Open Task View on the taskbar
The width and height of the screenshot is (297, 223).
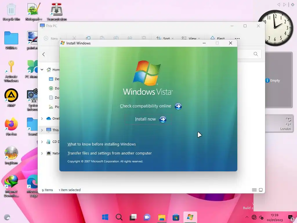point(133,217)
